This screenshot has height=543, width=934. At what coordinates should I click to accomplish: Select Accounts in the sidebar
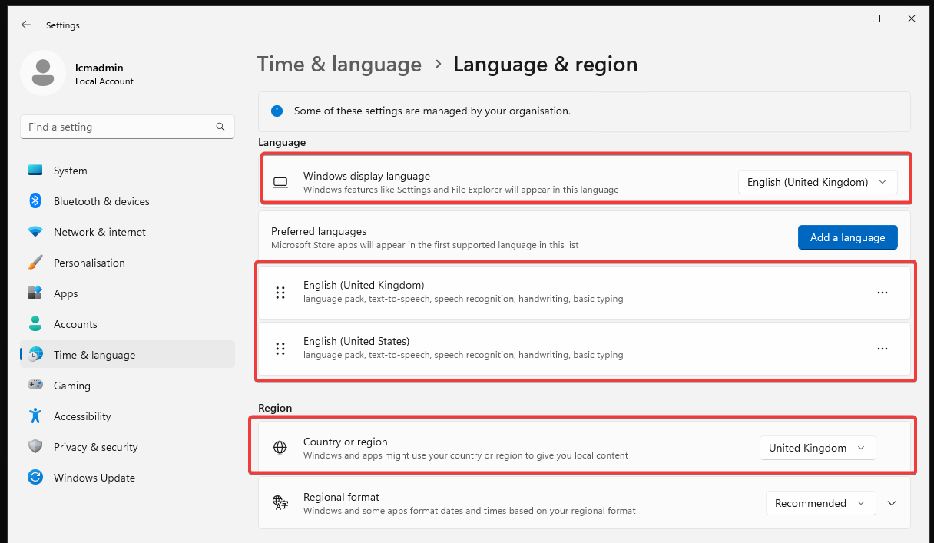click(128, 324)
